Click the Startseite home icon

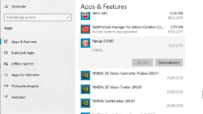coord(6,6)
